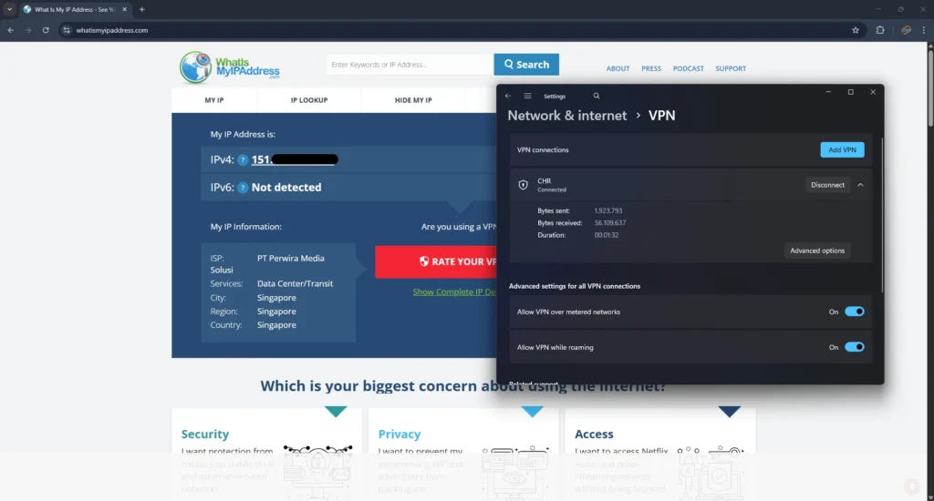Image resolution: width=934 pixels, height=501 pixels.
Task: Click the browser forward arrow
Action: pyautogui.click(x=28, y=30)
